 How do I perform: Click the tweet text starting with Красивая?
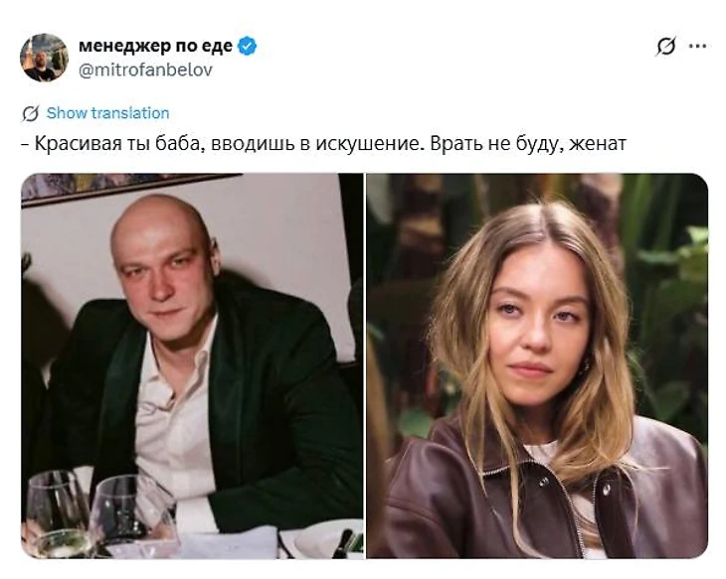[323, 143]
